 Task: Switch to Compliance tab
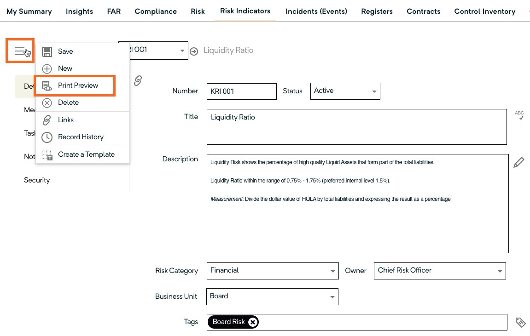[156, 11]
